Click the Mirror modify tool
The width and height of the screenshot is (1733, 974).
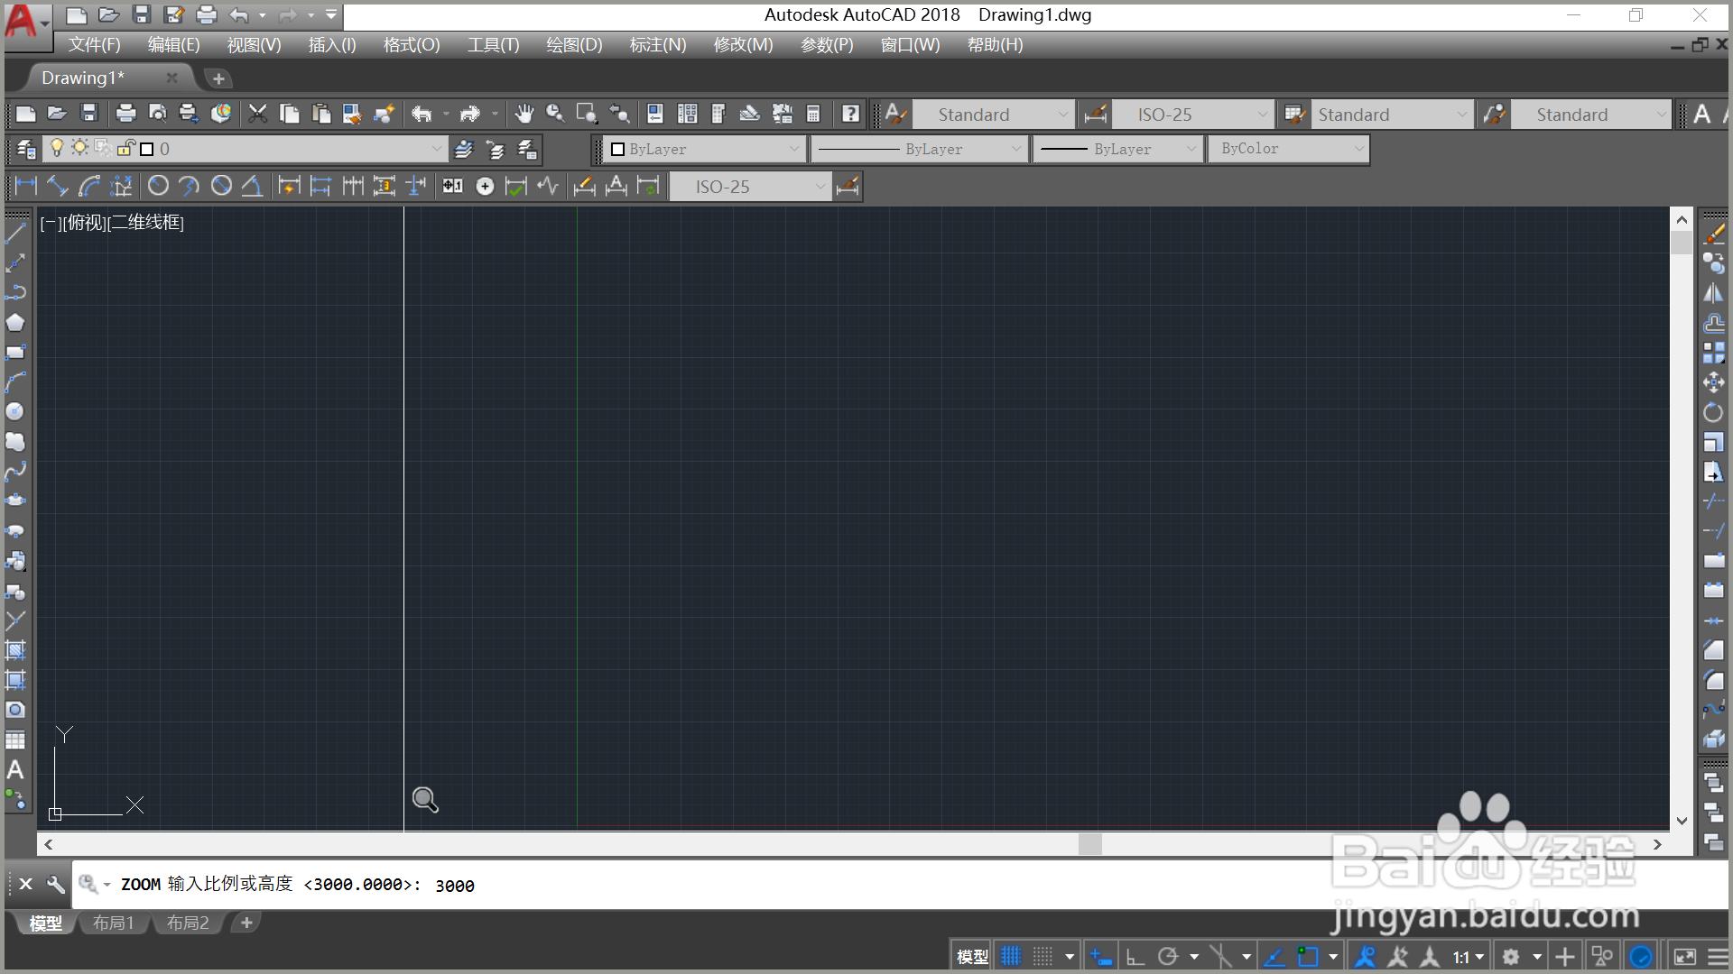pos(1713,293)
